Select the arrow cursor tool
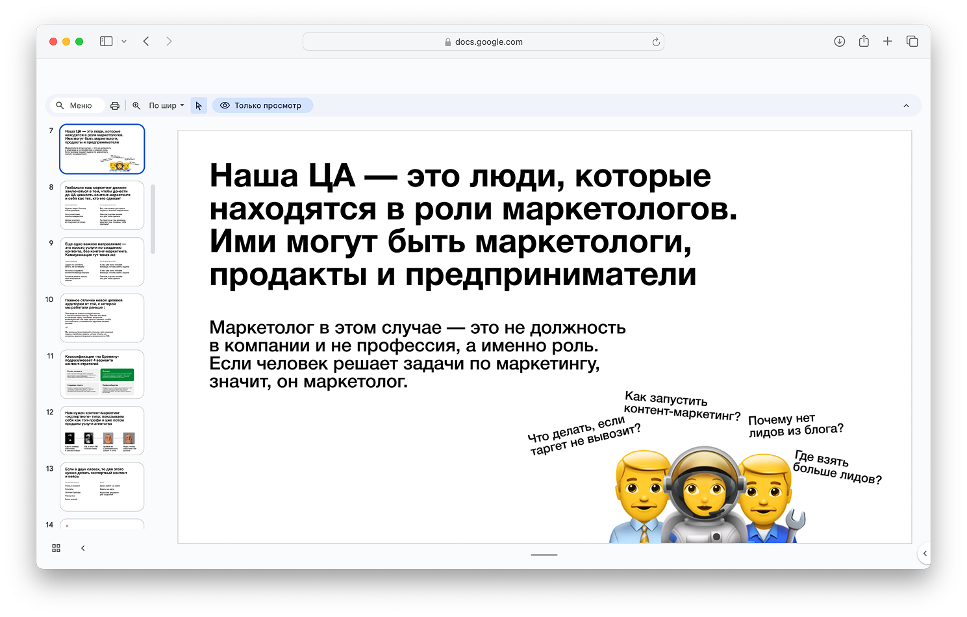 [x=199, y=106]
